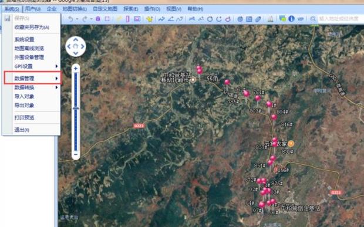The height and width of the screenshot is (227, 364).
Task: Click the rectangle selection tool icon
Action: (x=107, y=19)
